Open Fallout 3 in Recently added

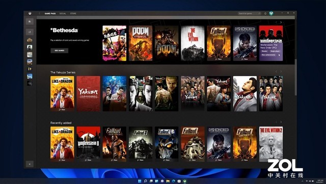click(x=141, y=144)
